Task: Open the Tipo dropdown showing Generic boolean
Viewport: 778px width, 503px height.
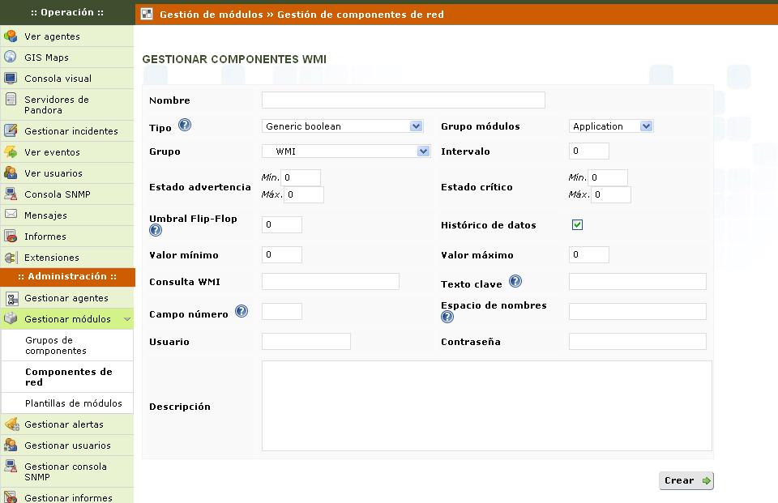Action: 342,126
